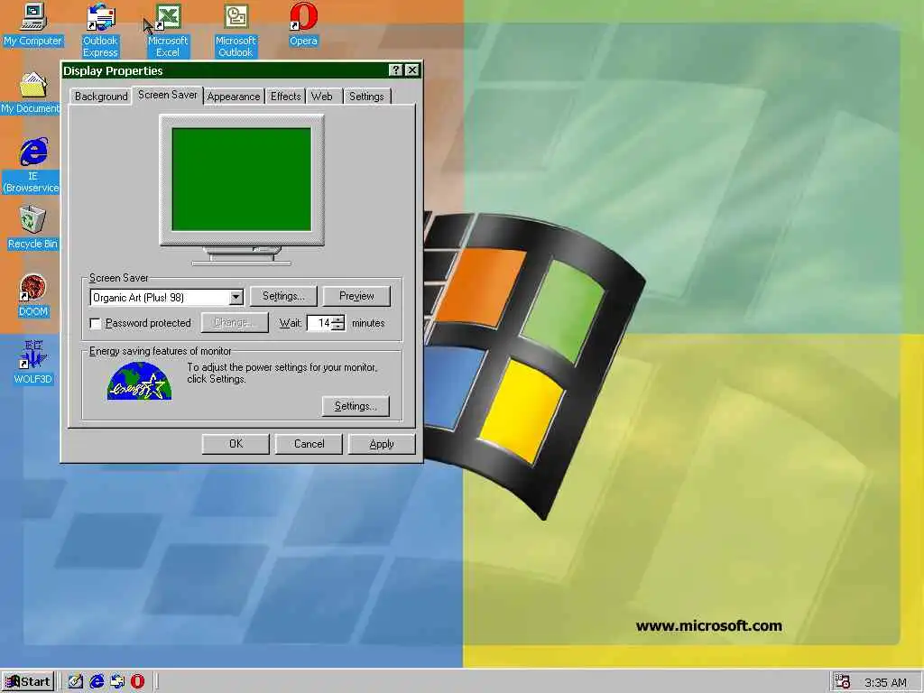Open screen saver Settings button
924x693 pixels.
tap(283, 296)
